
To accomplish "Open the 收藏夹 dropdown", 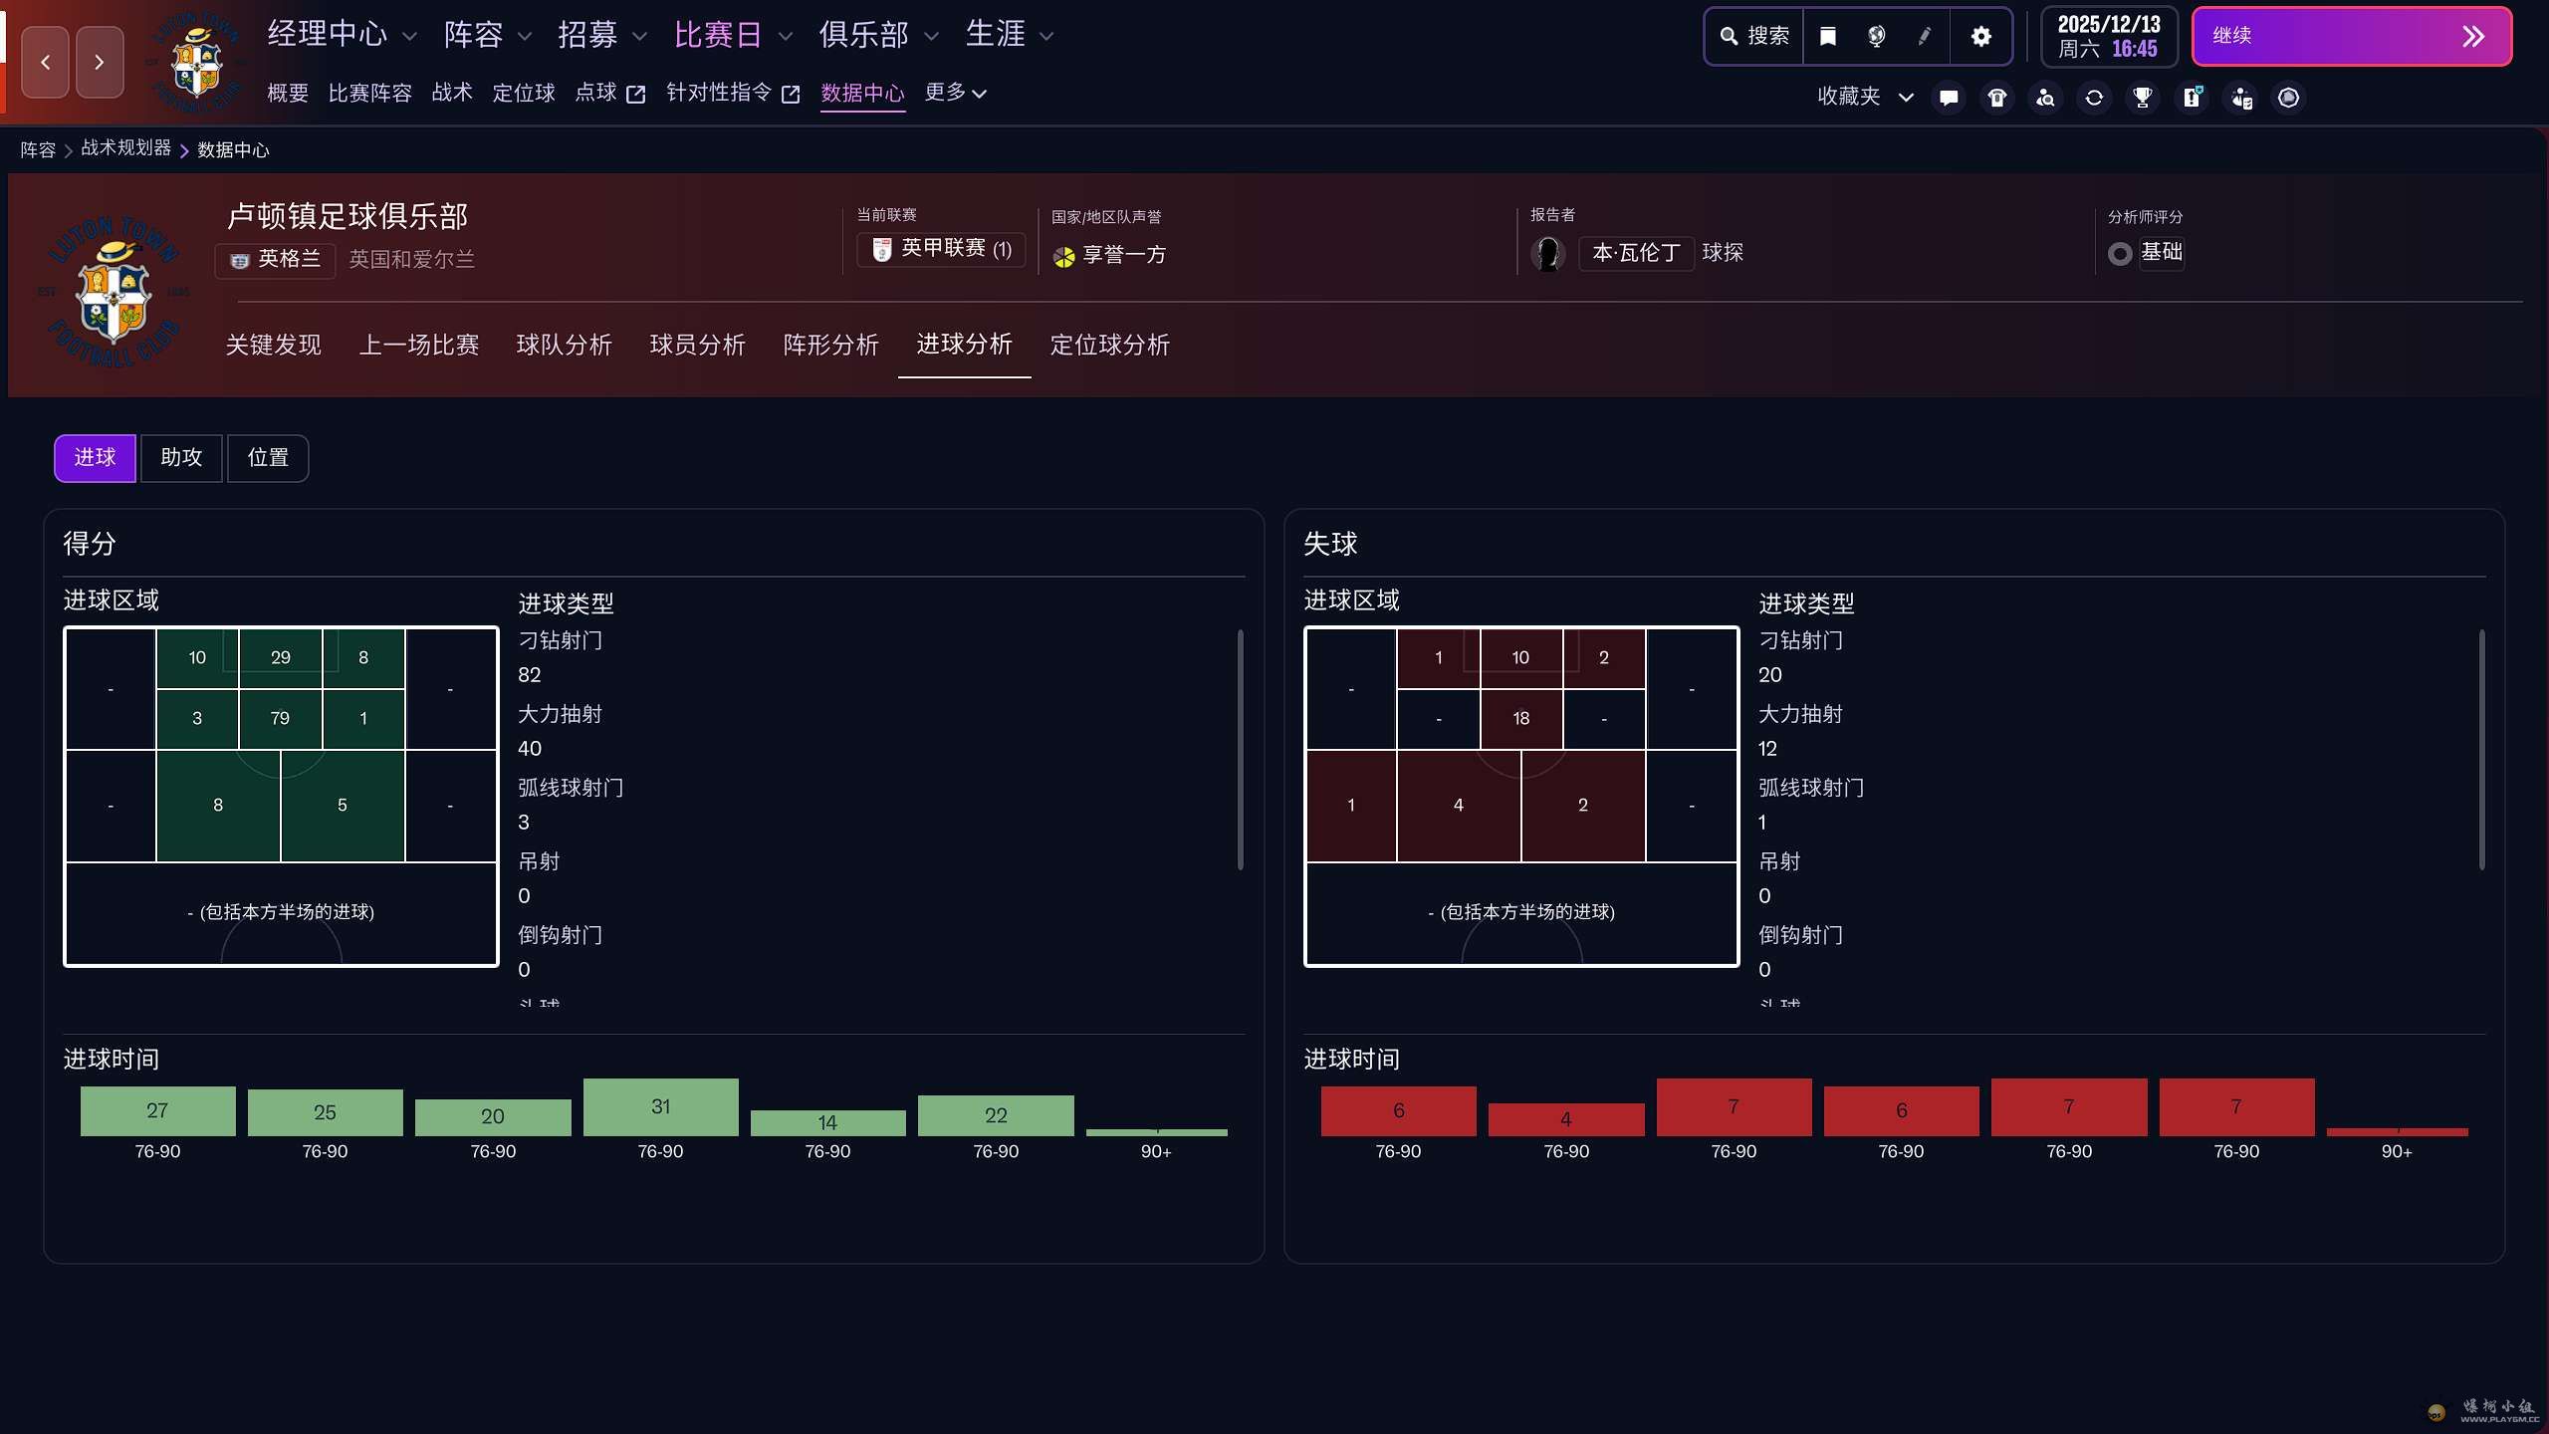I will coord(1861,97).
